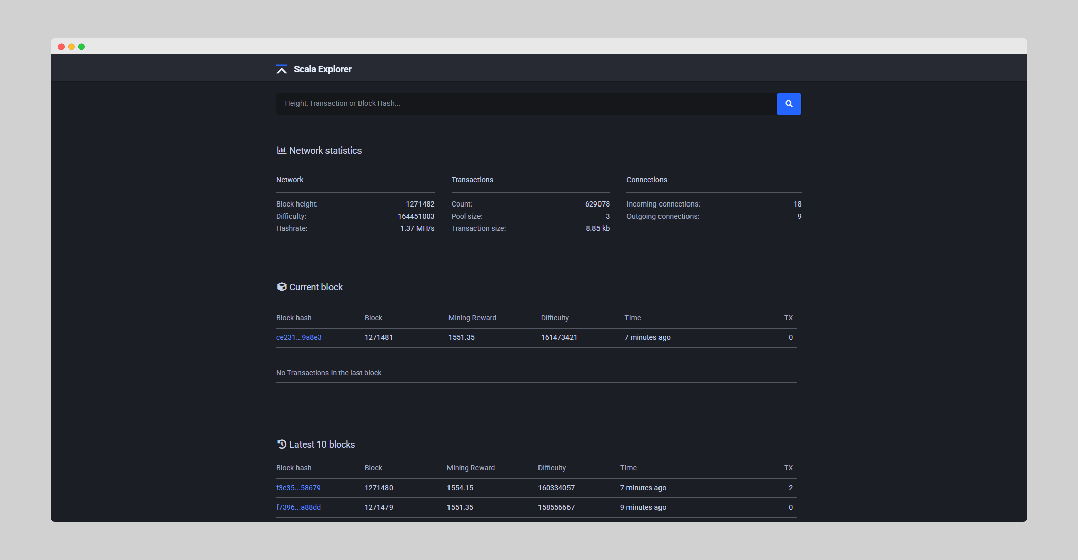Click the green maximize window dot
1078x560 pixels.
click(81, 47)
